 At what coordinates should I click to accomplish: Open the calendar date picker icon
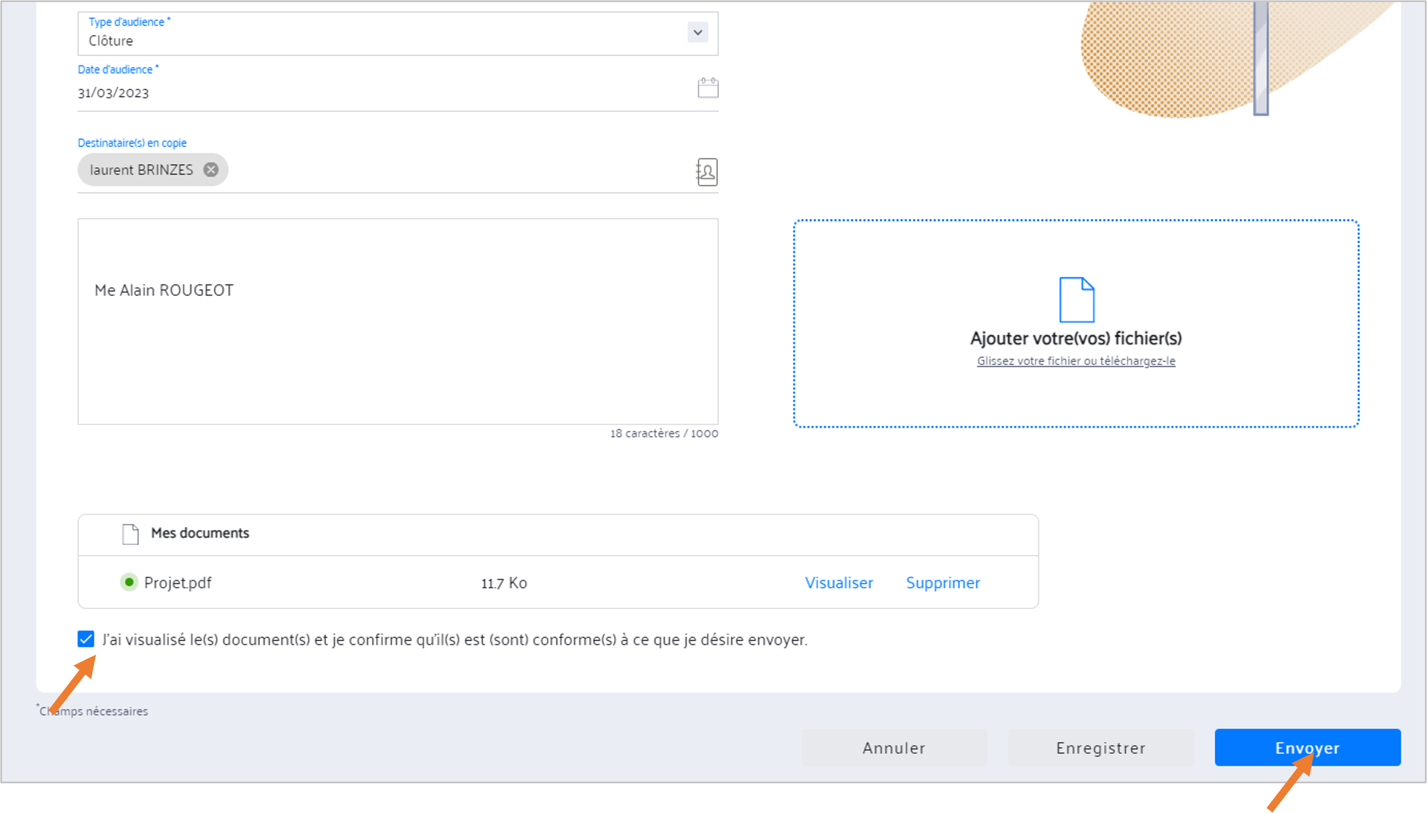(x=707, y=87)
